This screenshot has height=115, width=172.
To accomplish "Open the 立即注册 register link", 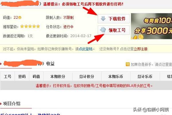I will pos(140,49).
